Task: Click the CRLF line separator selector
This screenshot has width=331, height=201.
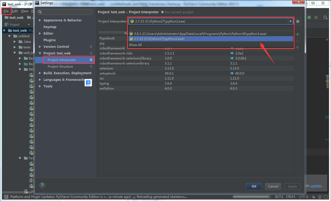Action: (x=291, y=197)
